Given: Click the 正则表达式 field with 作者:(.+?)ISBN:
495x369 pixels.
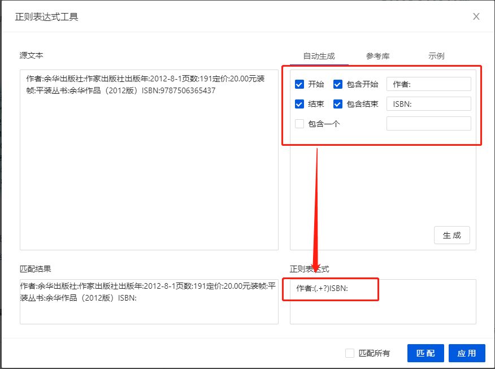Looking at the screenshot, I should tap(383, 301).
